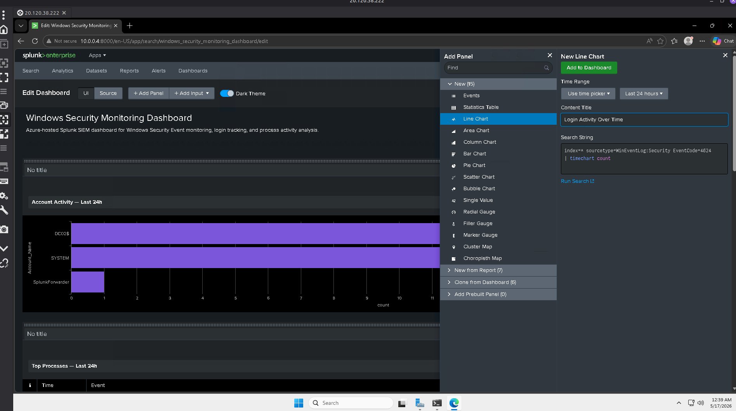Choose the Pie Chart icon
Image resolution: width=736 pixels, height=411 pixels.
tap(453, 166)
